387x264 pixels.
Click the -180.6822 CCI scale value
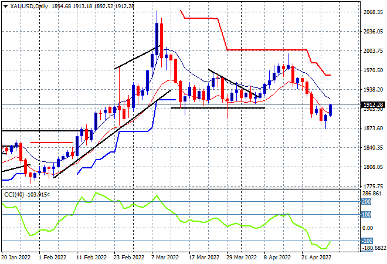point(373,248)
